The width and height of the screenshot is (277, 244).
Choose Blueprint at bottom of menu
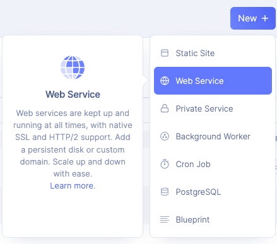pos(213,219)
